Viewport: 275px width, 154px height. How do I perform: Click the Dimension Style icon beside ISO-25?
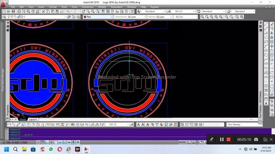pos(169,12)
